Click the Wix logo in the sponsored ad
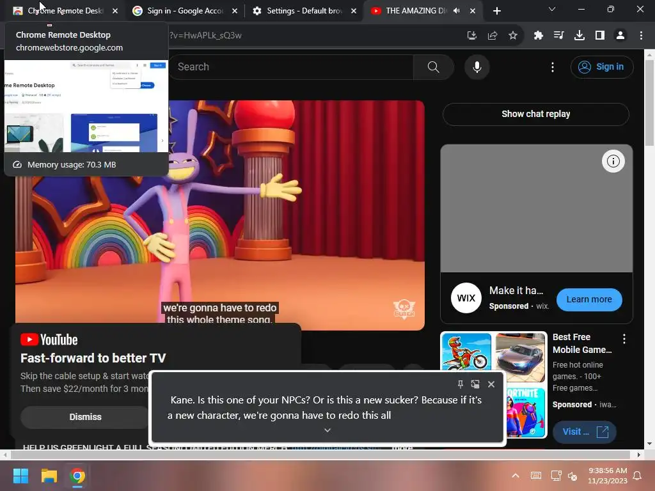This screenshot has width=655, height=491. tap(466, 298)
